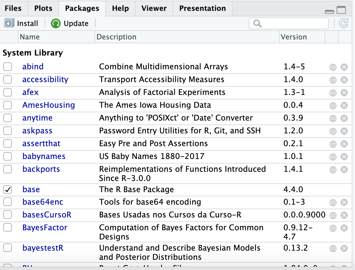The width and height of the screenshot is (355, 270).
Task: Switch to the Plots tab
Action: pyautogui.click(x=43, y=8)
